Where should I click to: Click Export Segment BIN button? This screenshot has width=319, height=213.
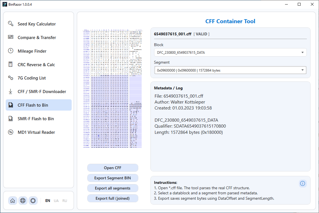[113, 178]
